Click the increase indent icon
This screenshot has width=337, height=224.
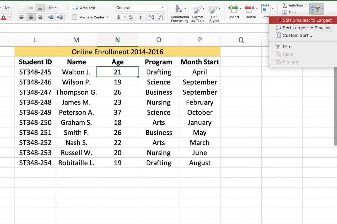click(60, 17)
